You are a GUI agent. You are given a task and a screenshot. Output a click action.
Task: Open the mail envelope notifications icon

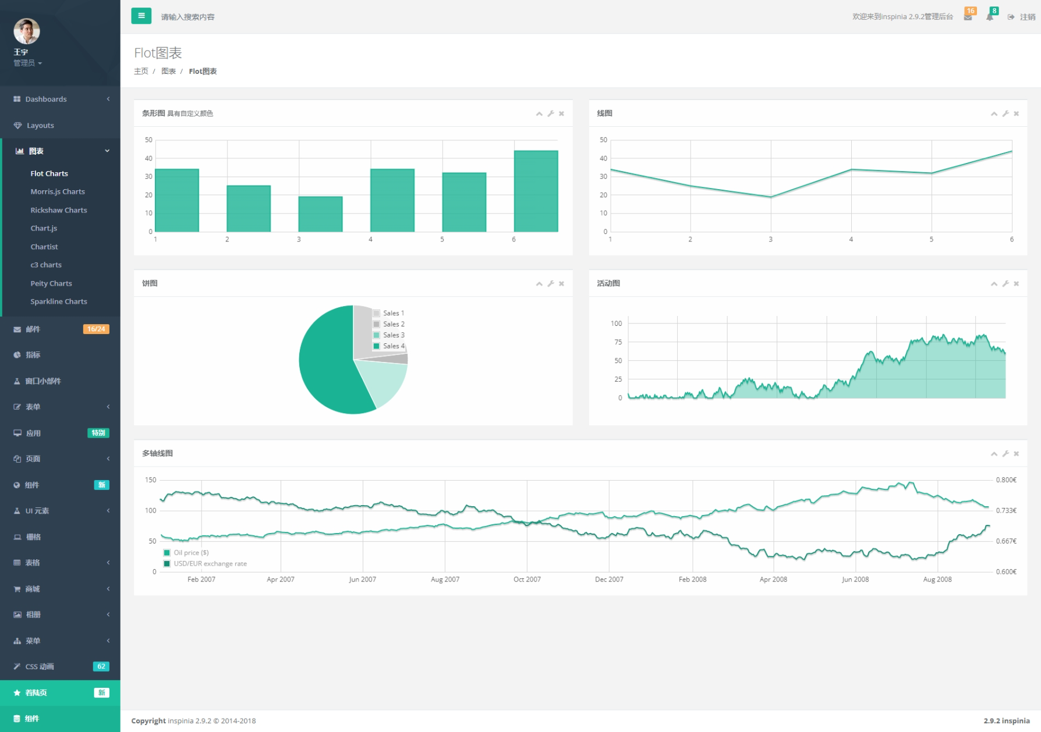968,17
